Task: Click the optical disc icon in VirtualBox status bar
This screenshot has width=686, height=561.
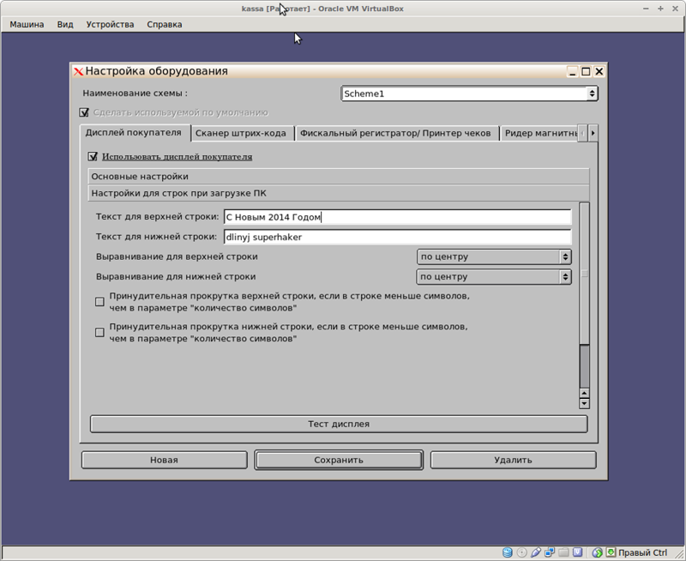Action: point(522,552)
